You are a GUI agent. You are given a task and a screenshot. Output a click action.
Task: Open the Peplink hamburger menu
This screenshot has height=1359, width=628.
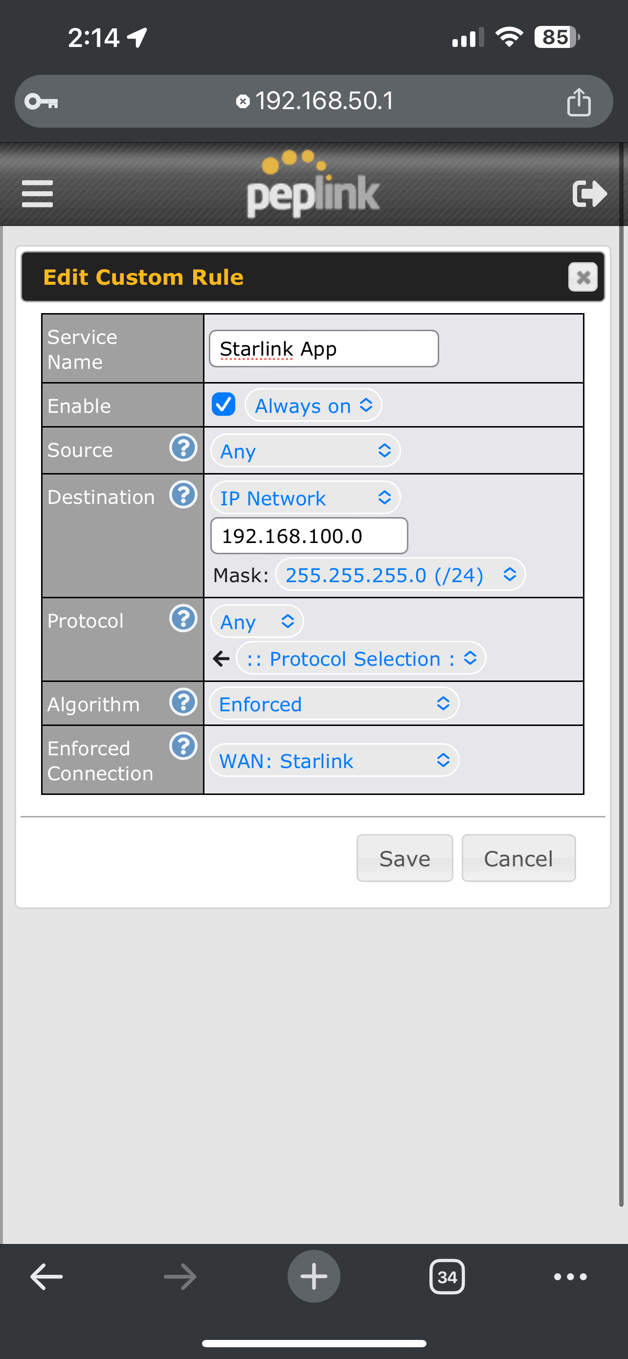point(38,194)
